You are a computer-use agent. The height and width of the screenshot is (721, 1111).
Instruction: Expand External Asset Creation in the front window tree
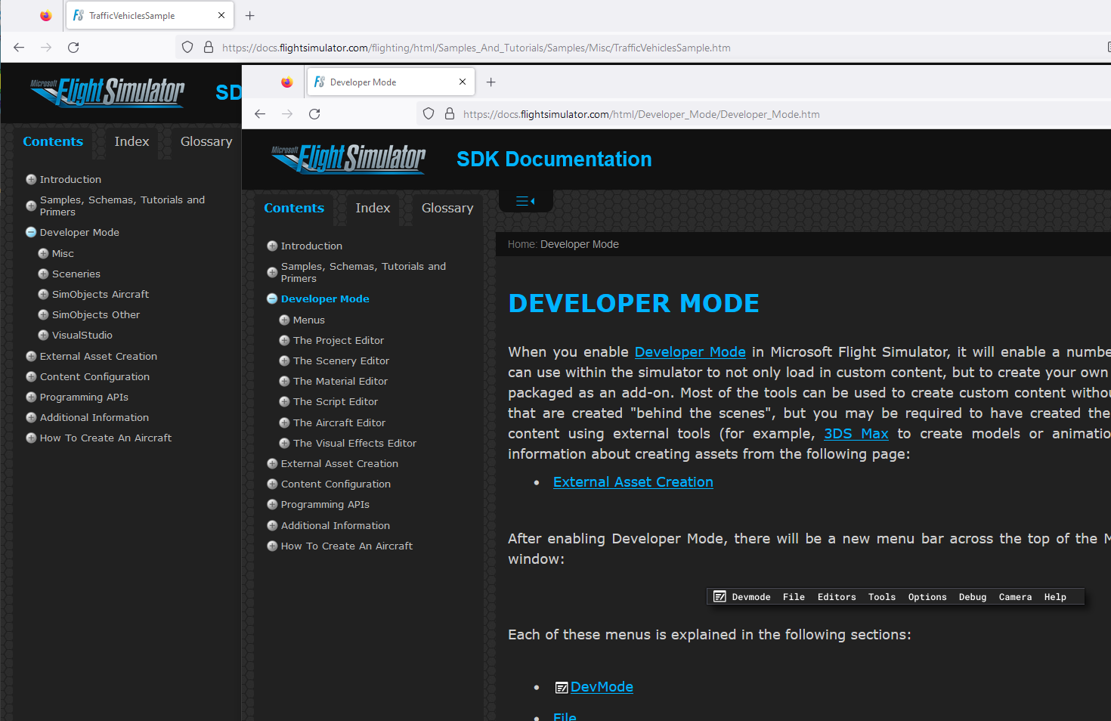click(272, 464)
